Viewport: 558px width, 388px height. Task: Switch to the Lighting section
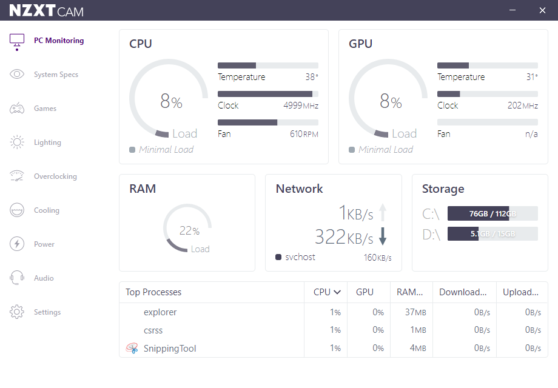(x=47, y=142)
